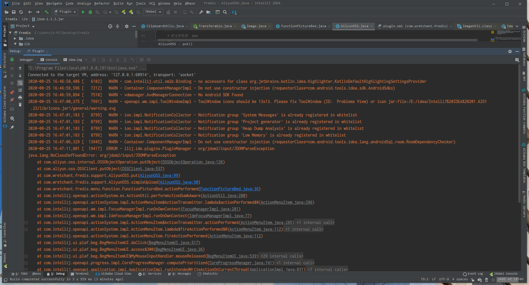The width and height of the screenshot is (529, 285).
Task: Click the console vertical scrollbar
Action: 519,133
